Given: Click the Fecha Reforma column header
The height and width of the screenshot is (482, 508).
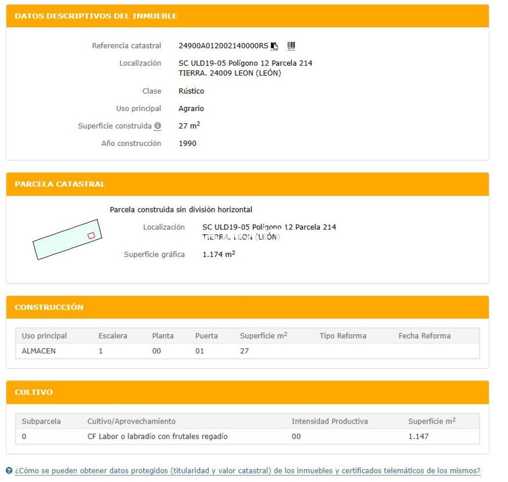Looking at the screenshot, I should (424, 336).
